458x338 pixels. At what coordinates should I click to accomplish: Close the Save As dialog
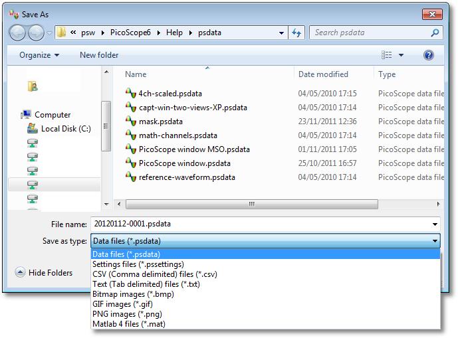(432, 14)
